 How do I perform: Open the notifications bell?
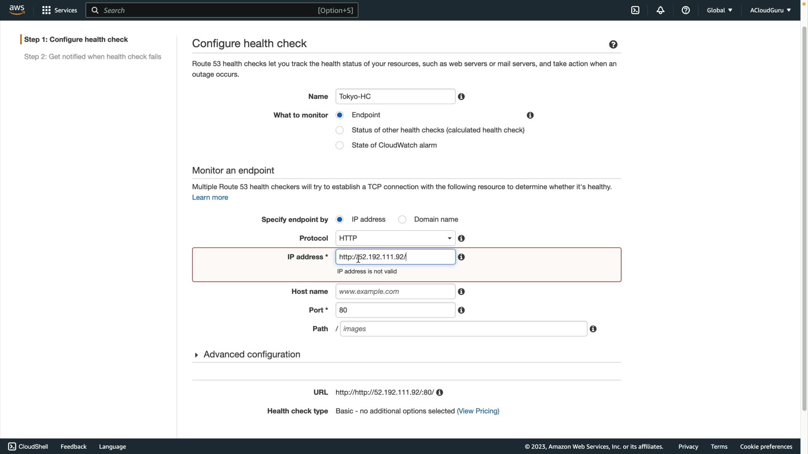coord(660,10)
